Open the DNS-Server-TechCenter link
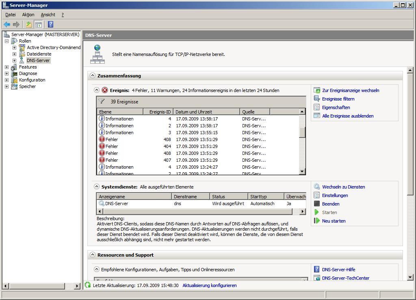The width and height of the screenshot is (416, 300). coord(345,278)
